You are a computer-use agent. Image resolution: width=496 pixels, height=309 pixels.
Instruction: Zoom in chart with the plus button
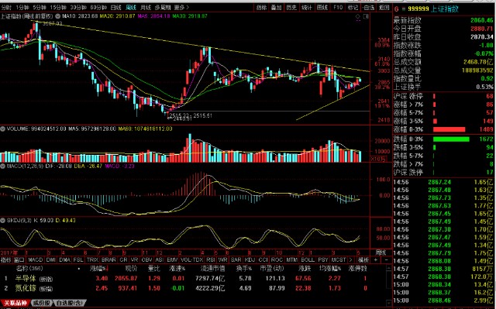point(375,259)
